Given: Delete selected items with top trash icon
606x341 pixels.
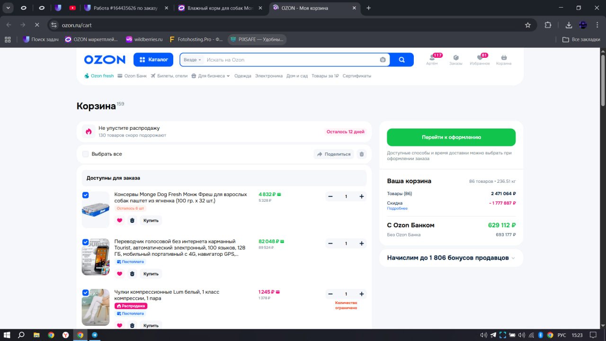Looking at the screenshot, I should (x=362, y=154).
